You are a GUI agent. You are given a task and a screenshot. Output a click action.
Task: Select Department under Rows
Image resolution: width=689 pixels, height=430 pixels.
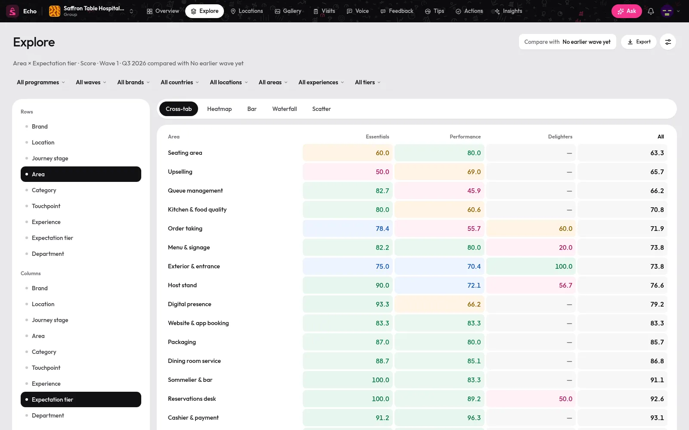tap(81, 254)
